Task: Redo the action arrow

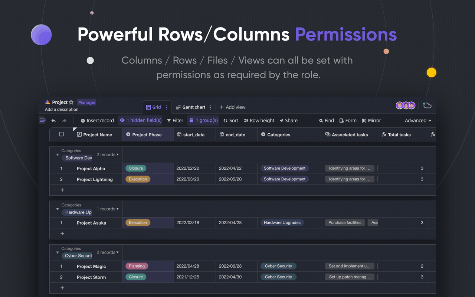Action: (x=64, y=121)
